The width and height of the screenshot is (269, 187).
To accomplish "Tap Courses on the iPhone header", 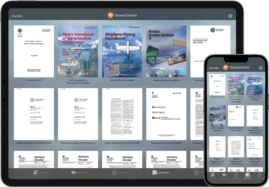I will [214, 68].
